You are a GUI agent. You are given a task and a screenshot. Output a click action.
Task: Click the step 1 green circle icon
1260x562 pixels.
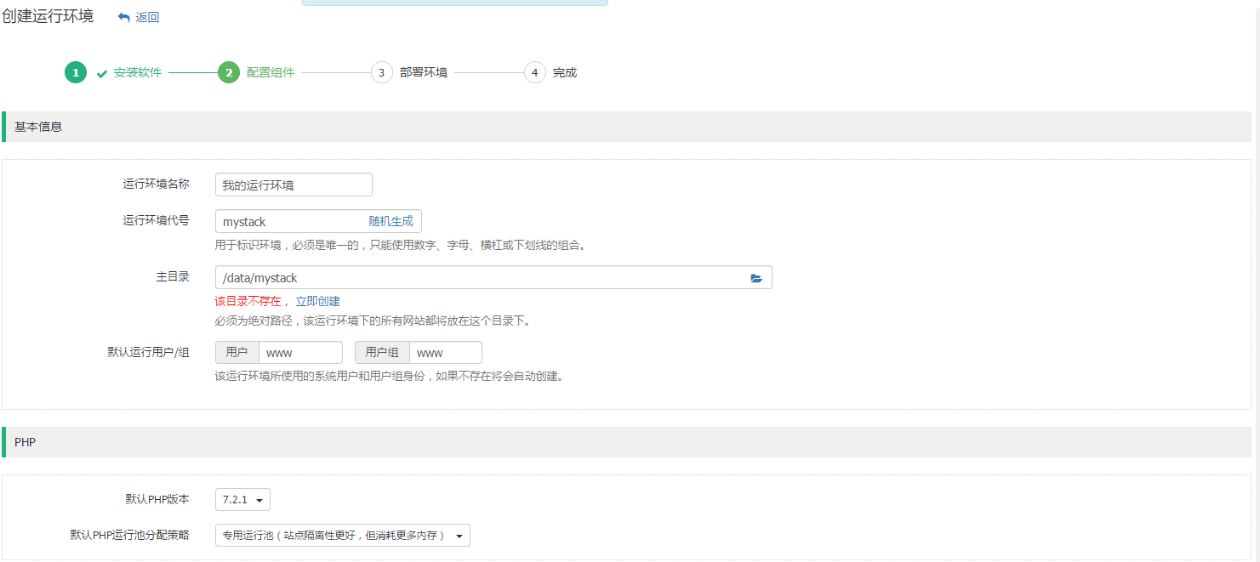76,73
